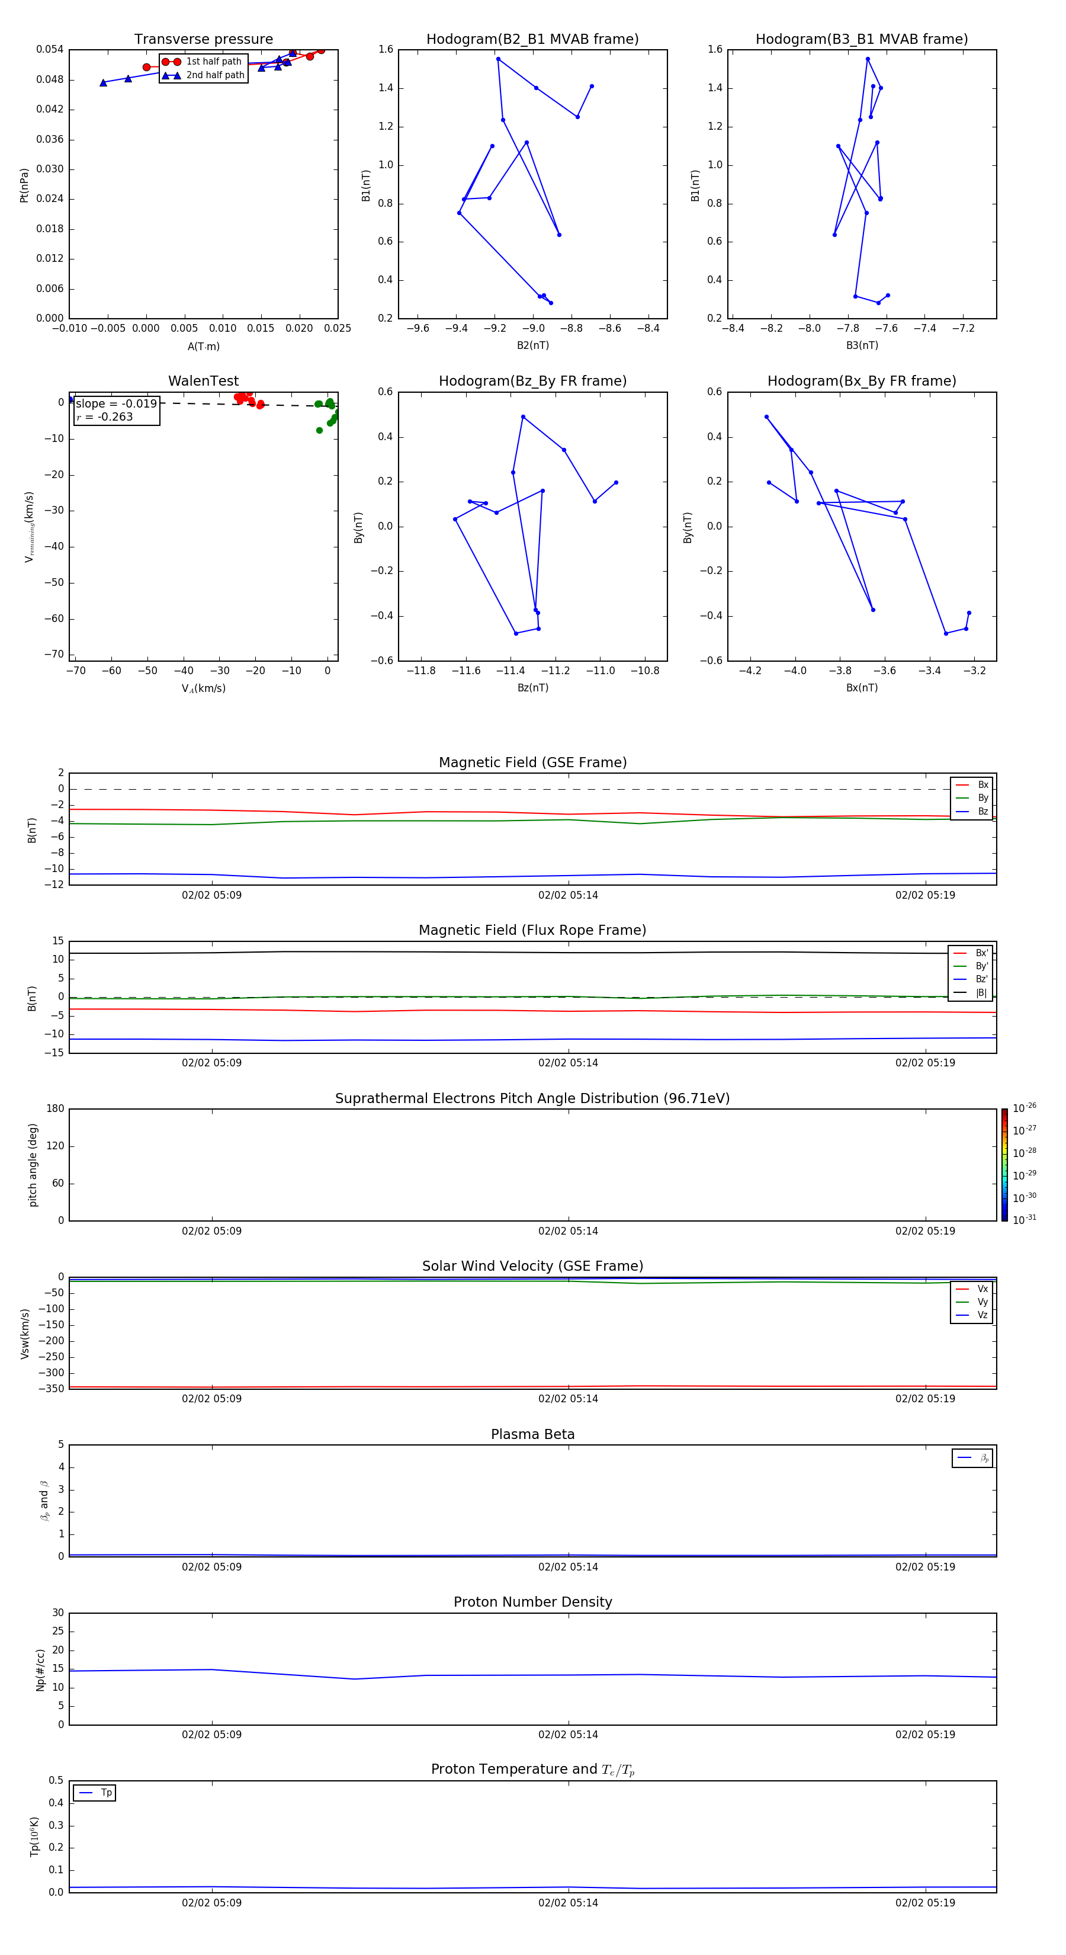
Task: Click the pitch angle flux colorbar
Action: [1004, 1165]
